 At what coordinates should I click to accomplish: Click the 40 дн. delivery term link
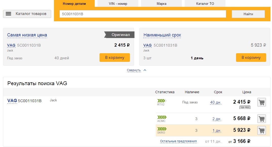pyautogui.click(x=216, y=102)
